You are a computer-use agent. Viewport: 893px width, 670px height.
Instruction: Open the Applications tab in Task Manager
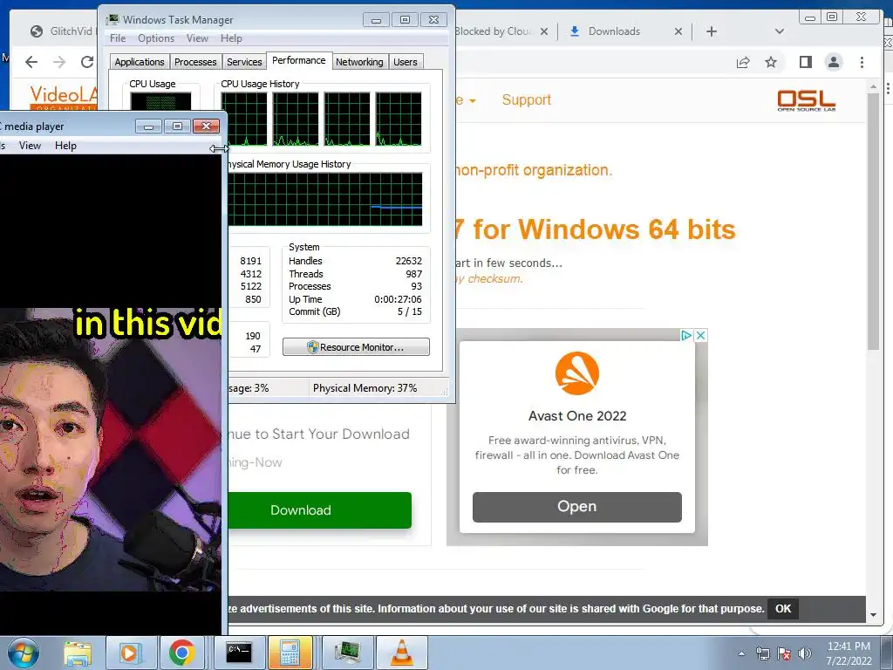(x=140, y=62)
